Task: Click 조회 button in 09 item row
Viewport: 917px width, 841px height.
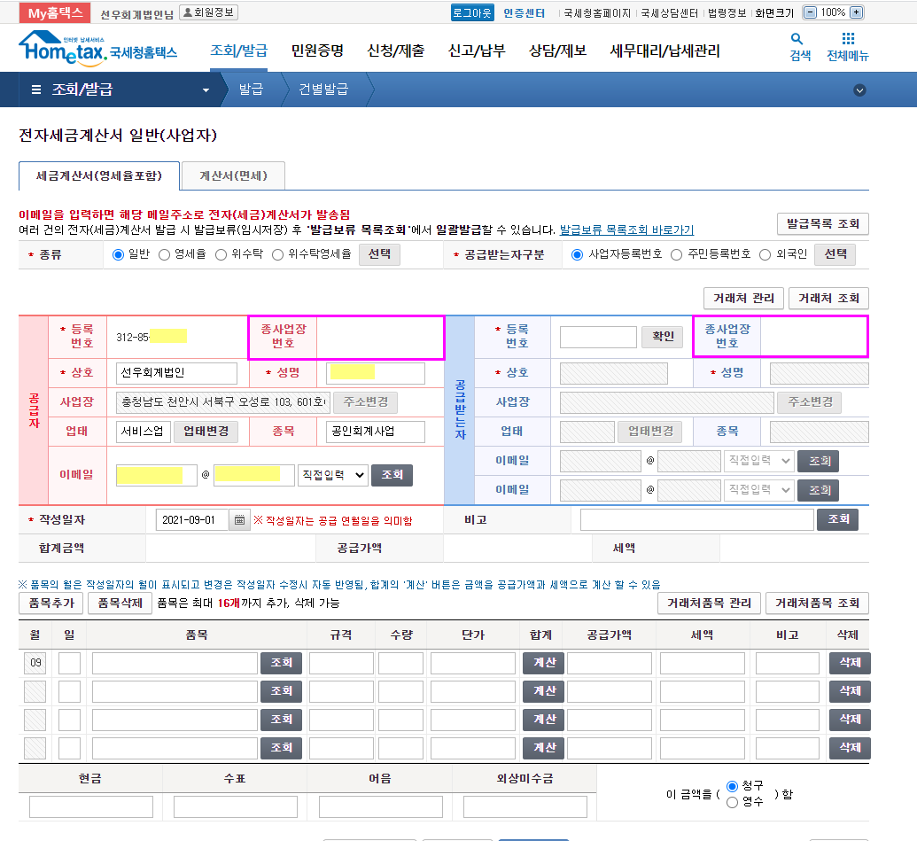Action: pos(281,663)
